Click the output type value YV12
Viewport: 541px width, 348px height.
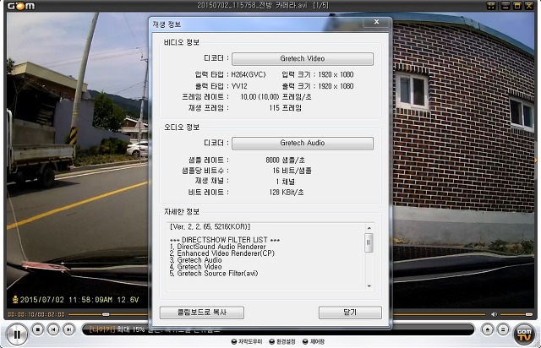coord(239,86)
